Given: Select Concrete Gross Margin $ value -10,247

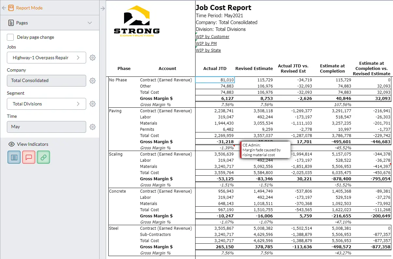Looking at the screenshot, I should pos(215,216).
